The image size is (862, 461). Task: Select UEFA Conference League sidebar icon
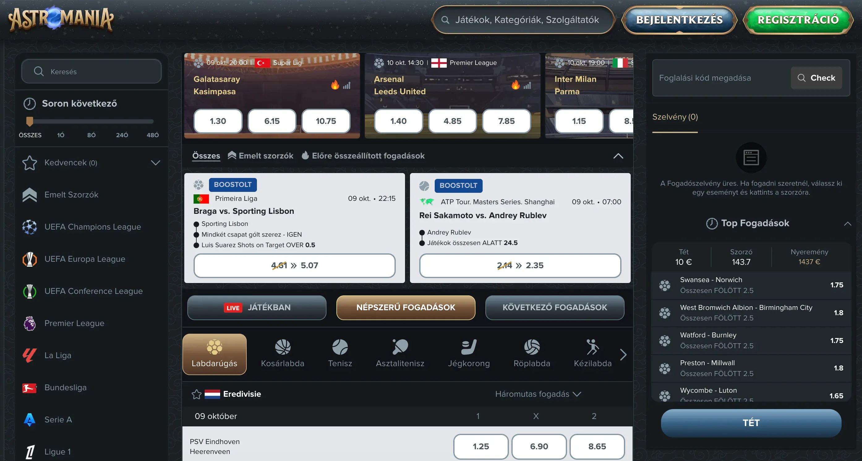pos(29,291)
